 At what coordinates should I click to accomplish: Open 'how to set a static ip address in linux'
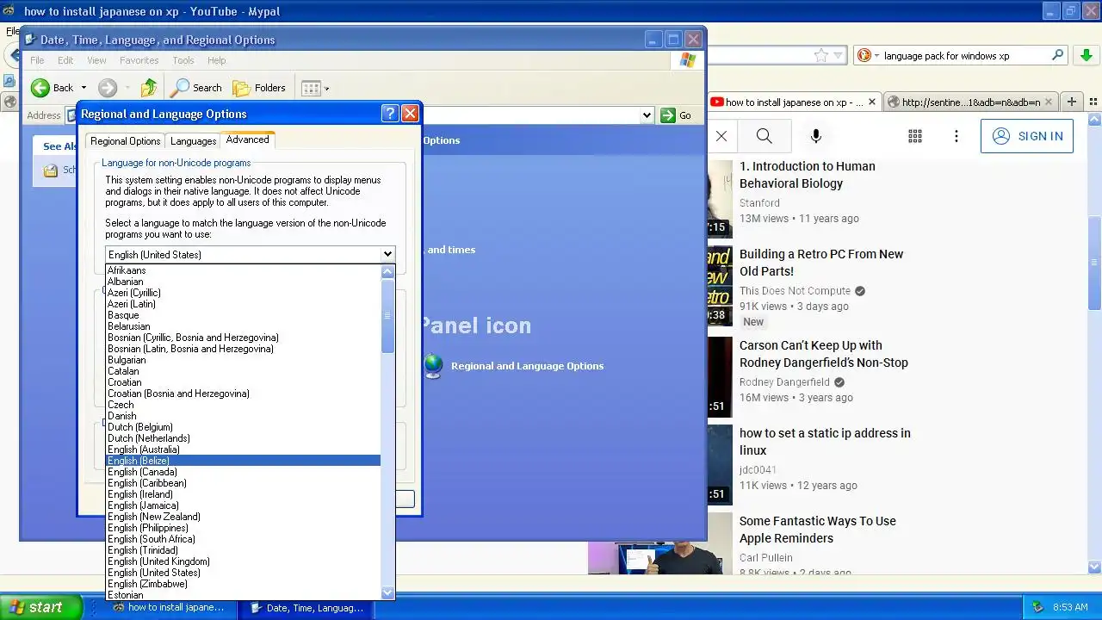825,442
